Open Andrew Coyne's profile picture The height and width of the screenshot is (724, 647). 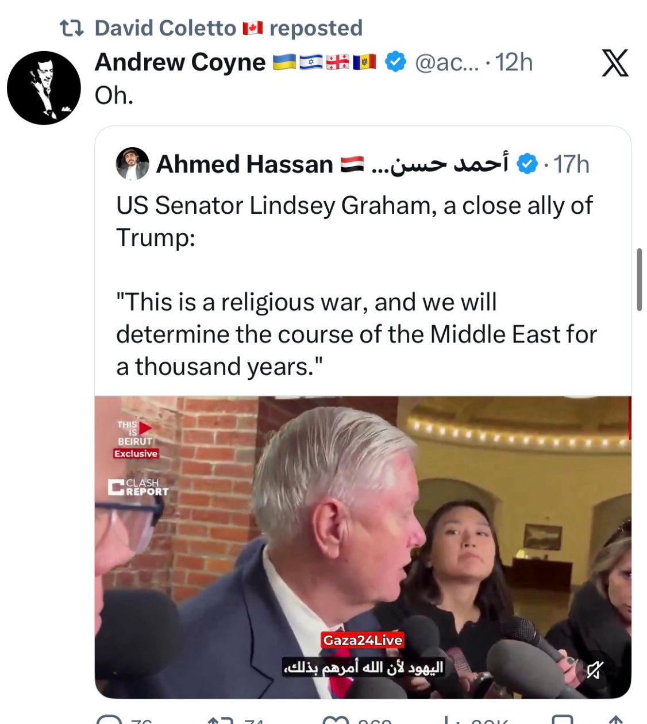[44, 88]
